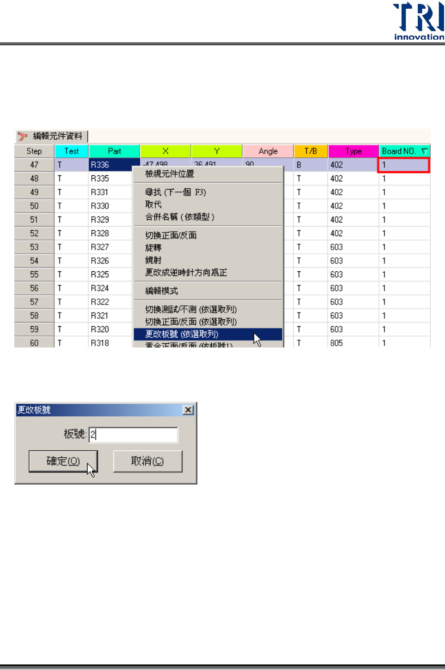
Task: Select part cell R320
Action: coord(111,329)
